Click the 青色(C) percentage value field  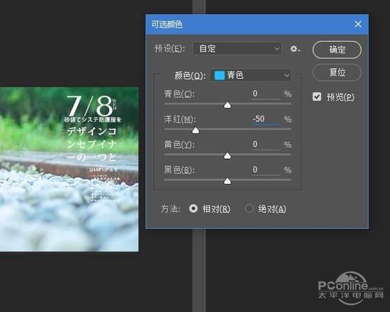click(265, 94)
